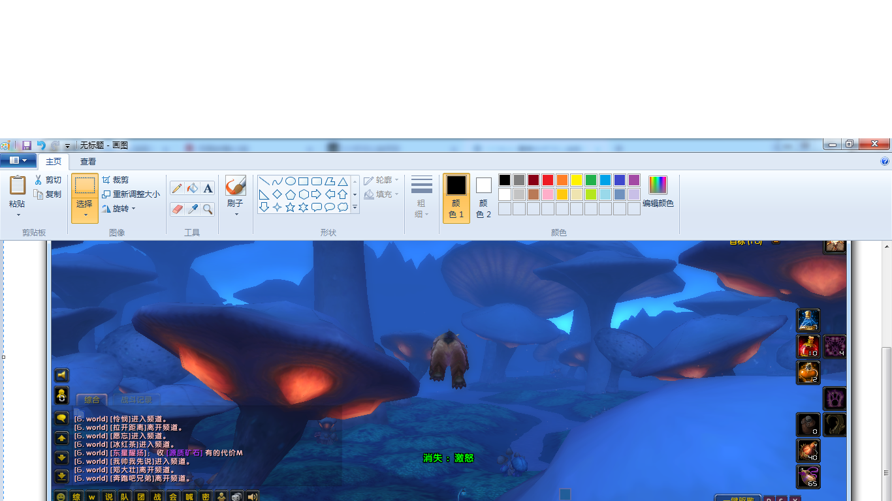Select the Magnifier tool
Viewport: 892px width, 501px height.
[207, 209]
